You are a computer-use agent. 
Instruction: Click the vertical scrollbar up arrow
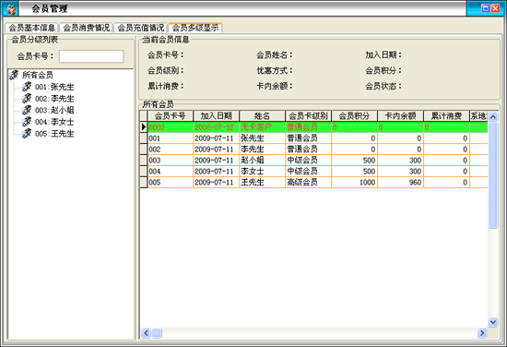pos(493,116)
